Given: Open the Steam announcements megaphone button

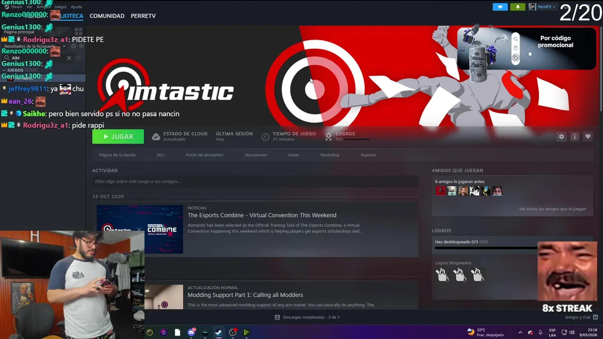Looking at the screenshot, I should point(500,7).
